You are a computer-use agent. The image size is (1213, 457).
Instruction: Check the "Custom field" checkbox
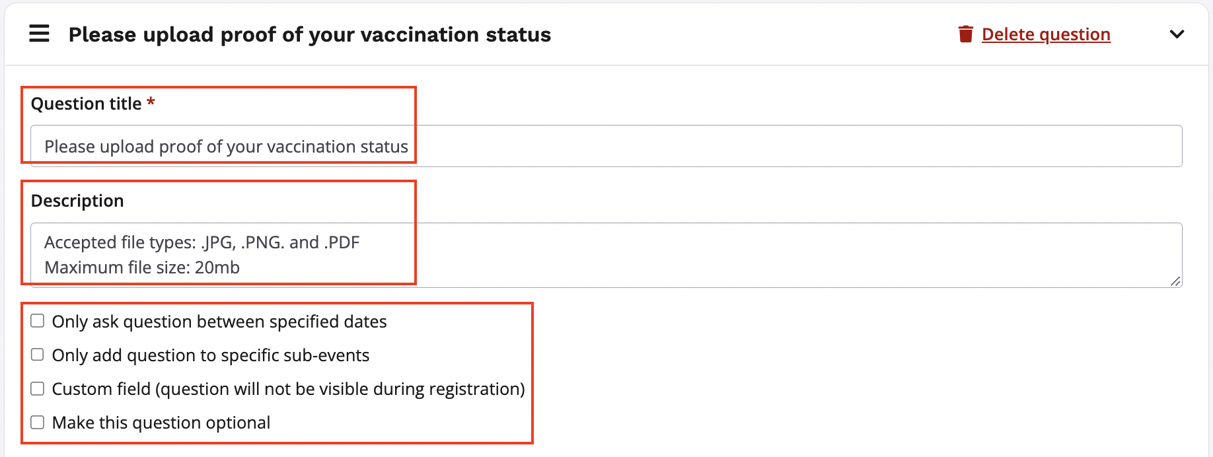coord(38,388)
